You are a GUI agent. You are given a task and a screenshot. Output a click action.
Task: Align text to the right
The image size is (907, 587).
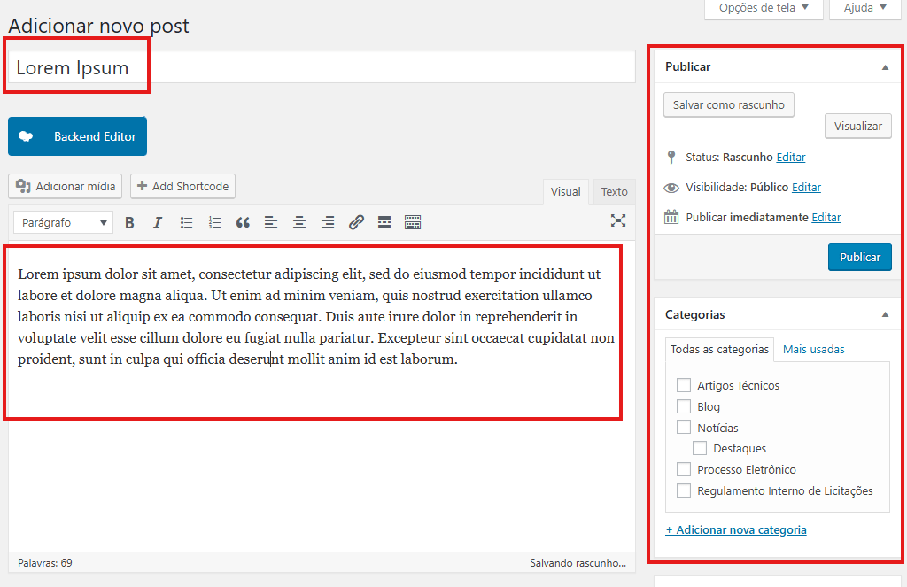click(x=328, y=222)
